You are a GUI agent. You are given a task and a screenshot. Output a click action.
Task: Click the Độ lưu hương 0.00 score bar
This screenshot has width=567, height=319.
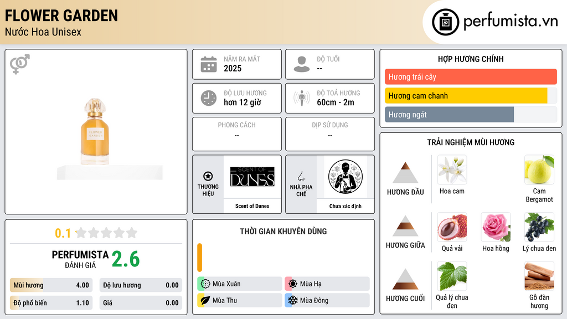[x=141, y=285]
